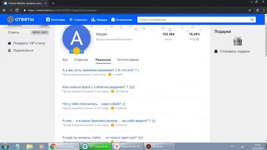
Task: Open the Категории section
Action: 55,20
